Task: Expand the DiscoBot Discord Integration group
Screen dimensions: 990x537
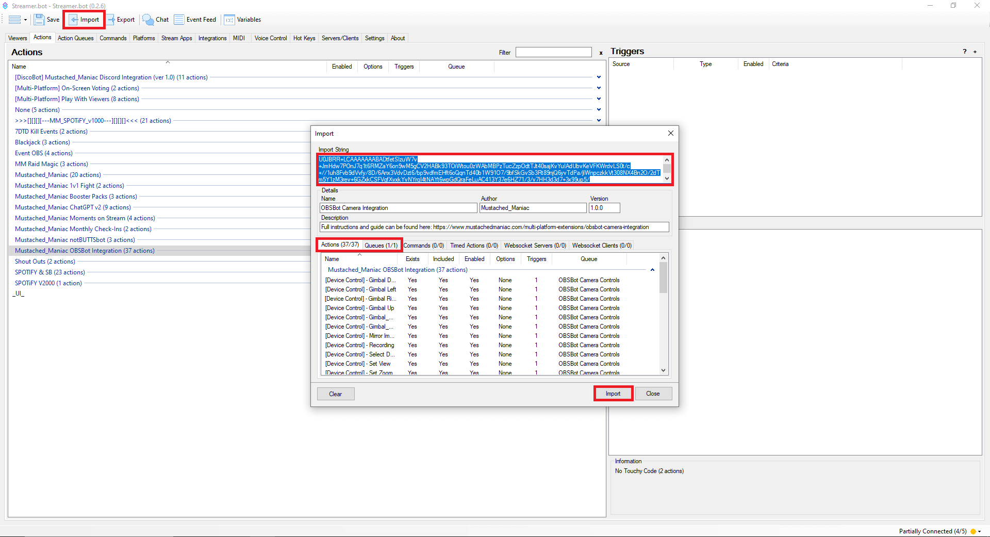Action: (x=599, y=77)
